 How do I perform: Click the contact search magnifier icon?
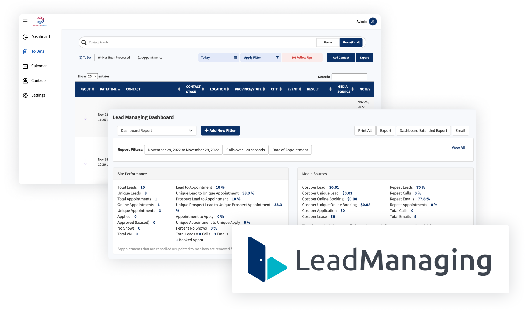[84, 42]
